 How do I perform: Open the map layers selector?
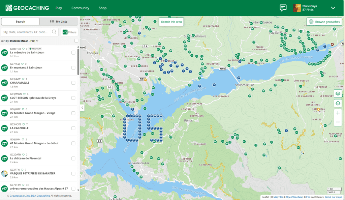tap(338, 94)
